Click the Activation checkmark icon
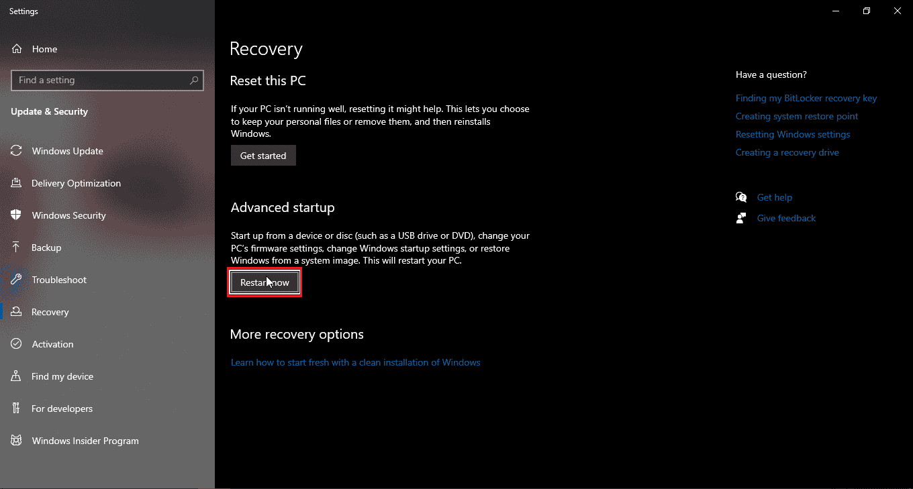Viewport: 913px width, 489px height. [x=17, y=344]
